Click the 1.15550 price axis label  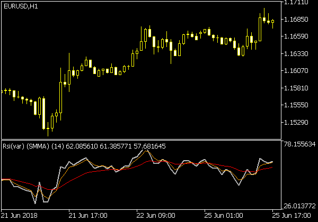coord(296,105)
